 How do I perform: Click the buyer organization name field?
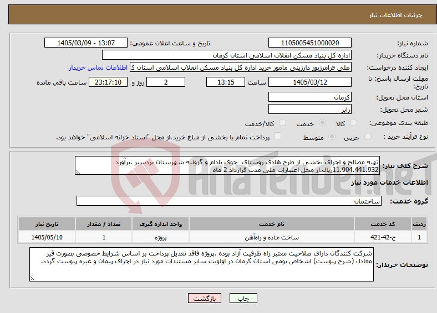(x=227, y=55)
